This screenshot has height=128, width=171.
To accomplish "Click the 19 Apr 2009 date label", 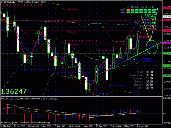I will click(88, 126).
